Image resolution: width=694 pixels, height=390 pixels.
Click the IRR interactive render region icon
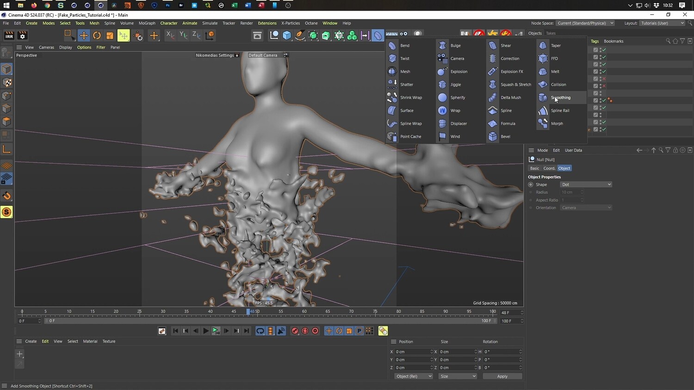9,36
